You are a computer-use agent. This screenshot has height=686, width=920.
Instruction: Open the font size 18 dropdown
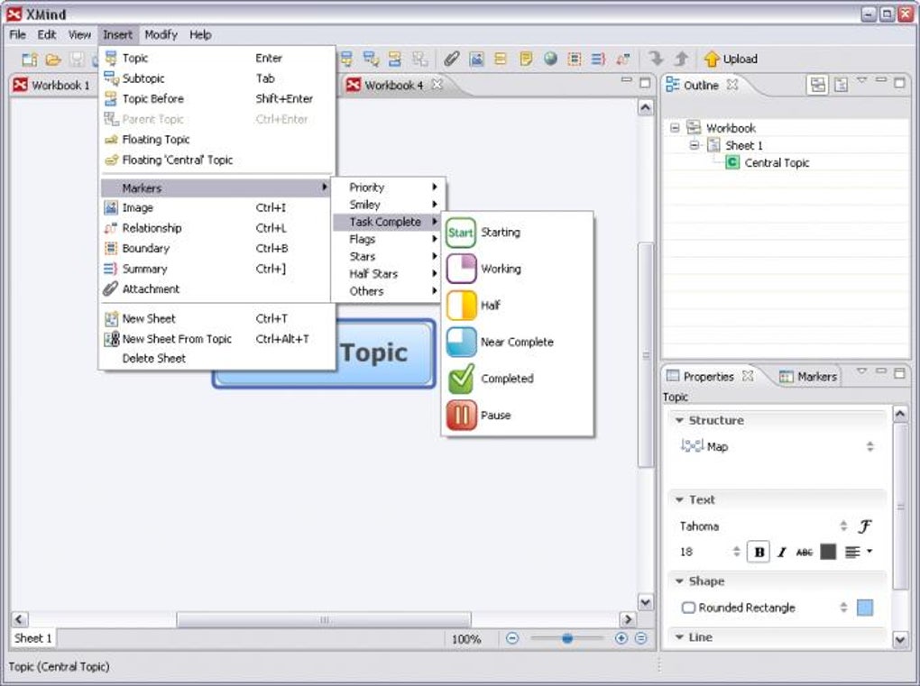[737, 551]
